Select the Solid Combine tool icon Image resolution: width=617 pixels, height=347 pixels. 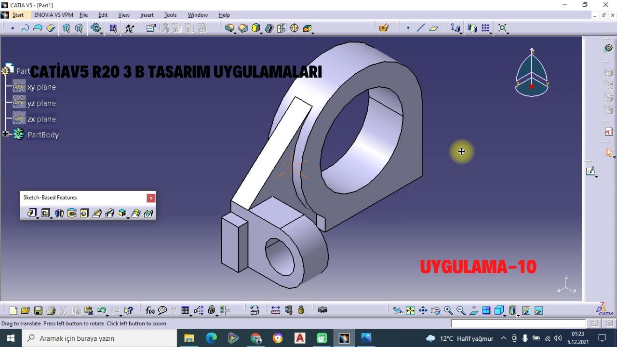tap(122, 213)
